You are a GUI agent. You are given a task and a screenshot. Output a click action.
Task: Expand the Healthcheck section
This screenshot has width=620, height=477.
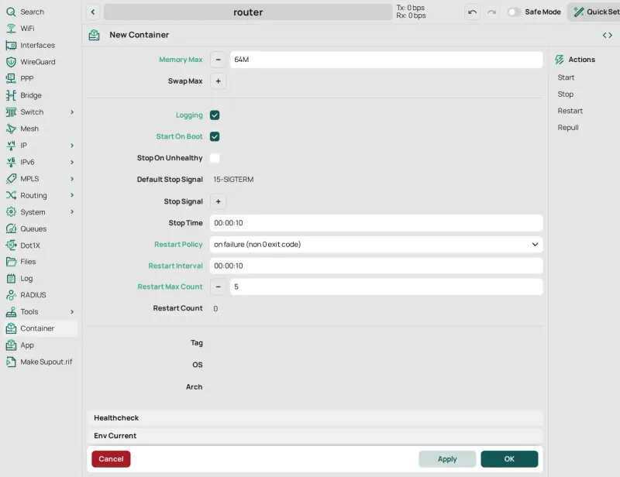[x=315, y=418]
